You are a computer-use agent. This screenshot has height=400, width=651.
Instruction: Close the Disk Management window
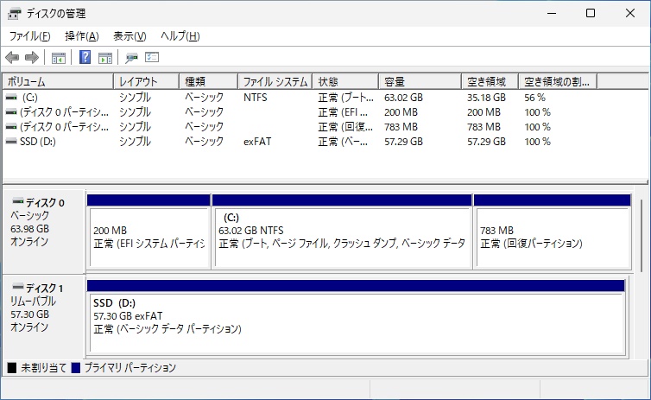point(629,13)
